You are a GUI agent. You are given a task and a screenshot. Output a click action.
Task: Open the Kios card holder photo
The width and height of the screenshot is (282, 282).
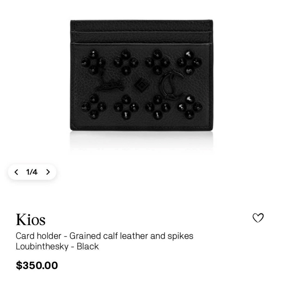(141, 76)
